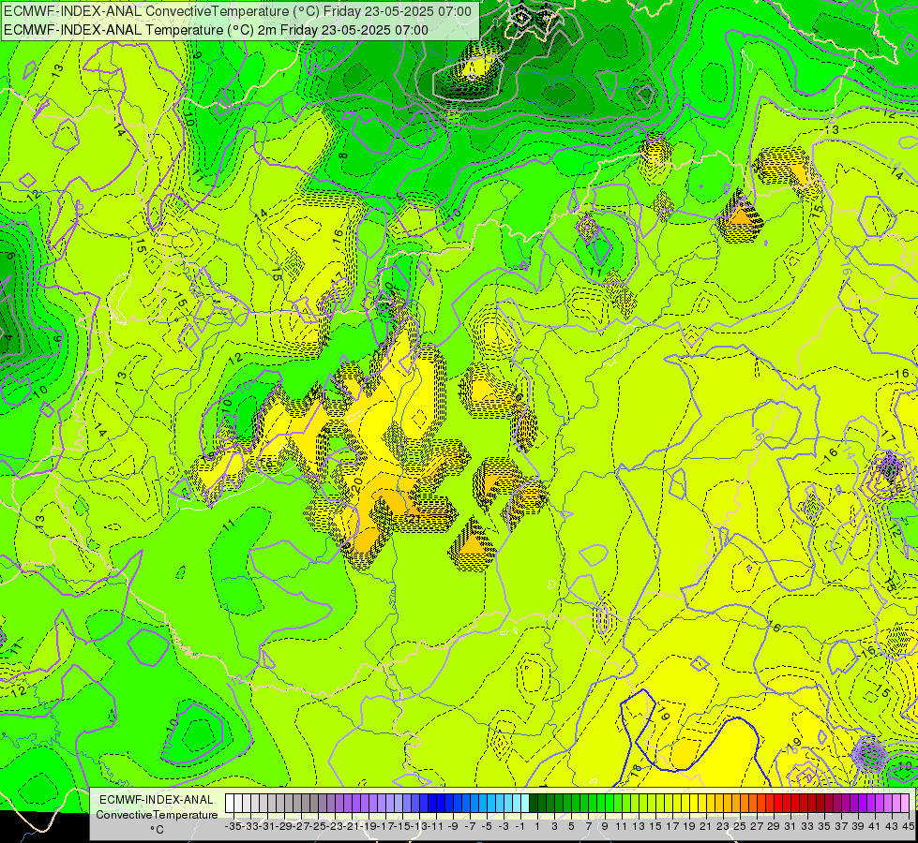Screen dimensions: 918x843
Task: Click the legend scale value '1'
Action: pyautogui.click(x=537, y=826)
